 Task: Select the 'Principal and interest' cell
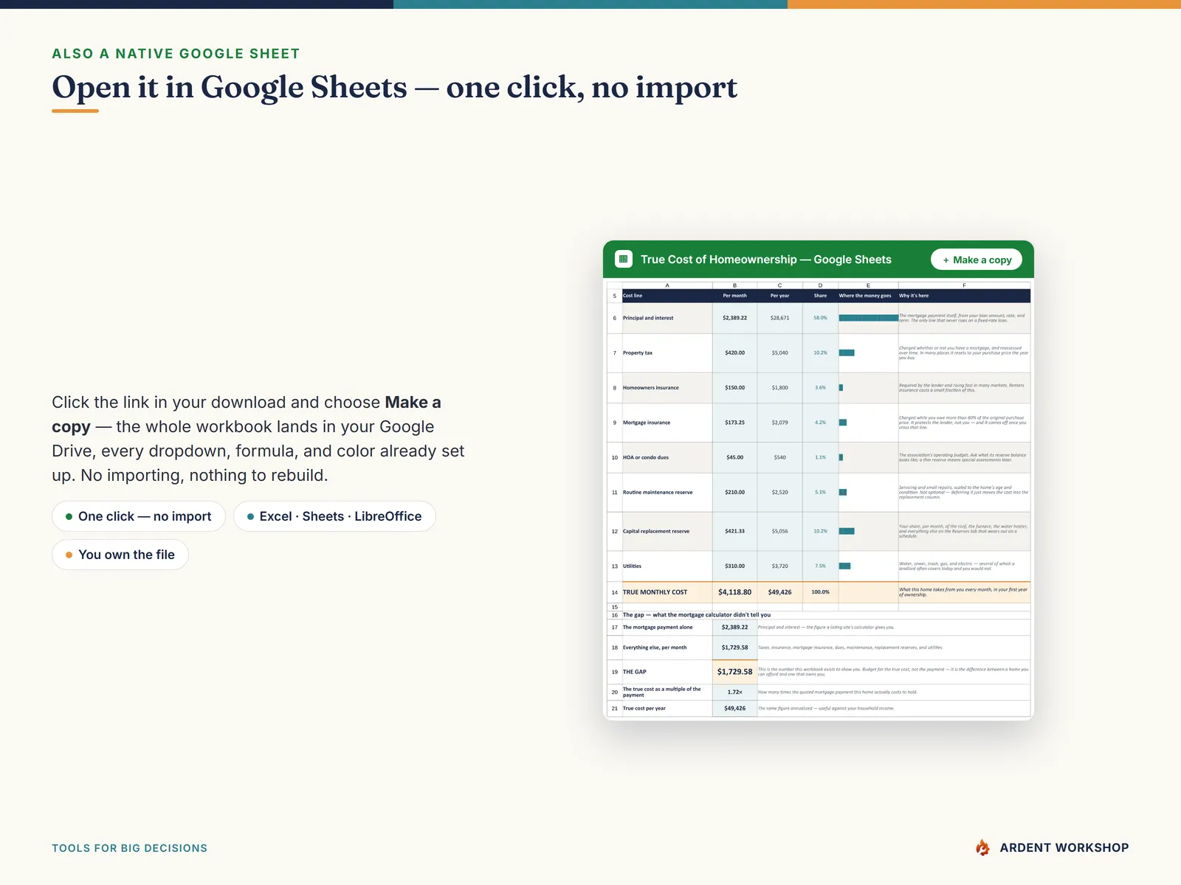click(x=667, y=318)
